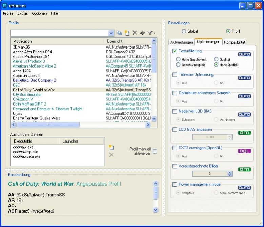This screenshot has height=227, width=264.
Task: Click the copy profile icon
Action: (x=119, y=33)
